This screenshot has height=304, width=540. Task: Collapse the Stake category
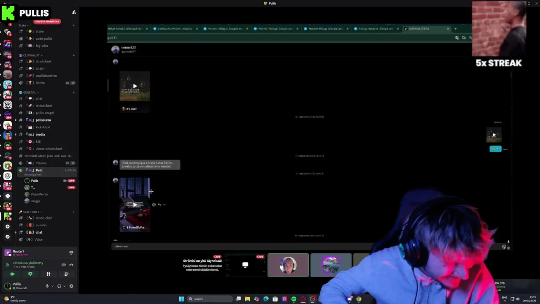point(23,25)
